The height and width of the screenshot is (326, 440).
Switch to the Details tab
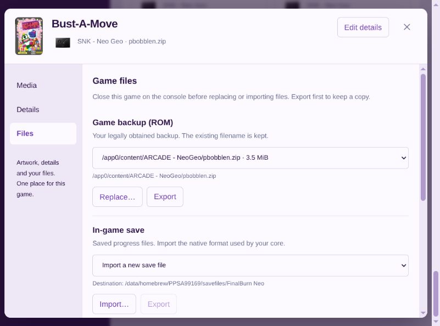point(43,110)
